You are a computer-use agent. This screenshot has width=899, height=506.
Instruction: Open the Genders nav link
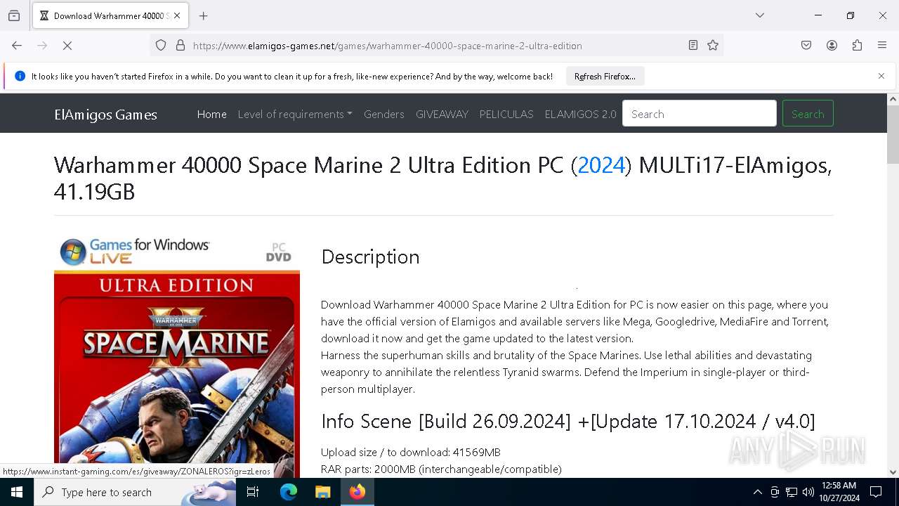pyautogui.click(x=383, y=114)
